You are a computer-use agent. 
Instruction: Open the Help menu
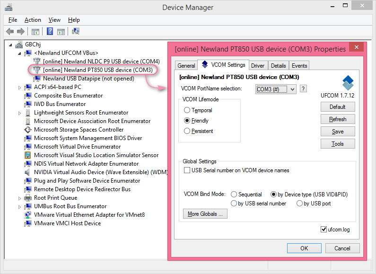74,20
